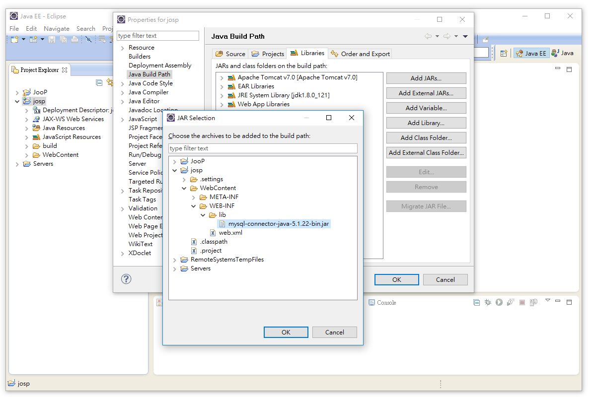
Task: Click the rightmost page icon in Console toolbar
Action: (x=533, y=303)
